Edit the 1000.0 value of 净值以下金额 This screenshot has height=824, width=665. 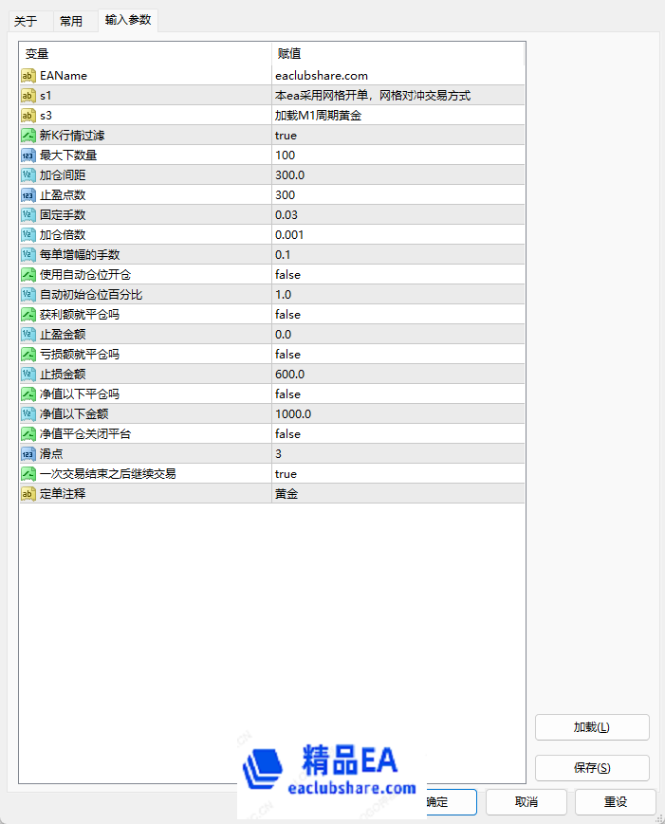397,414
